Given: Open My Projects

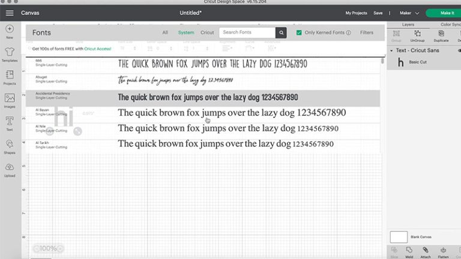Looking at the screenshot, I should [x=356, y=13].
